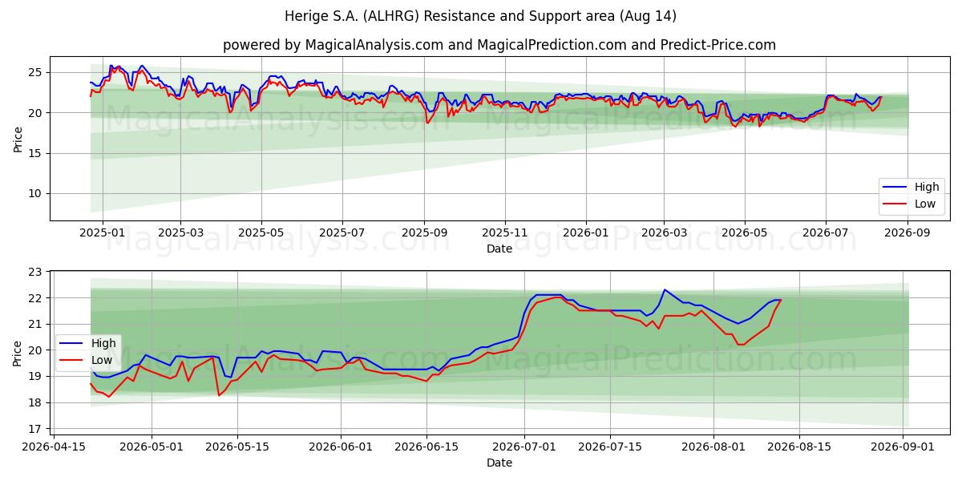This screenshot has width=962, height=481.
Task: Click the '2026-06-15' tick label on the bottom chart
Action: point(426,447)
